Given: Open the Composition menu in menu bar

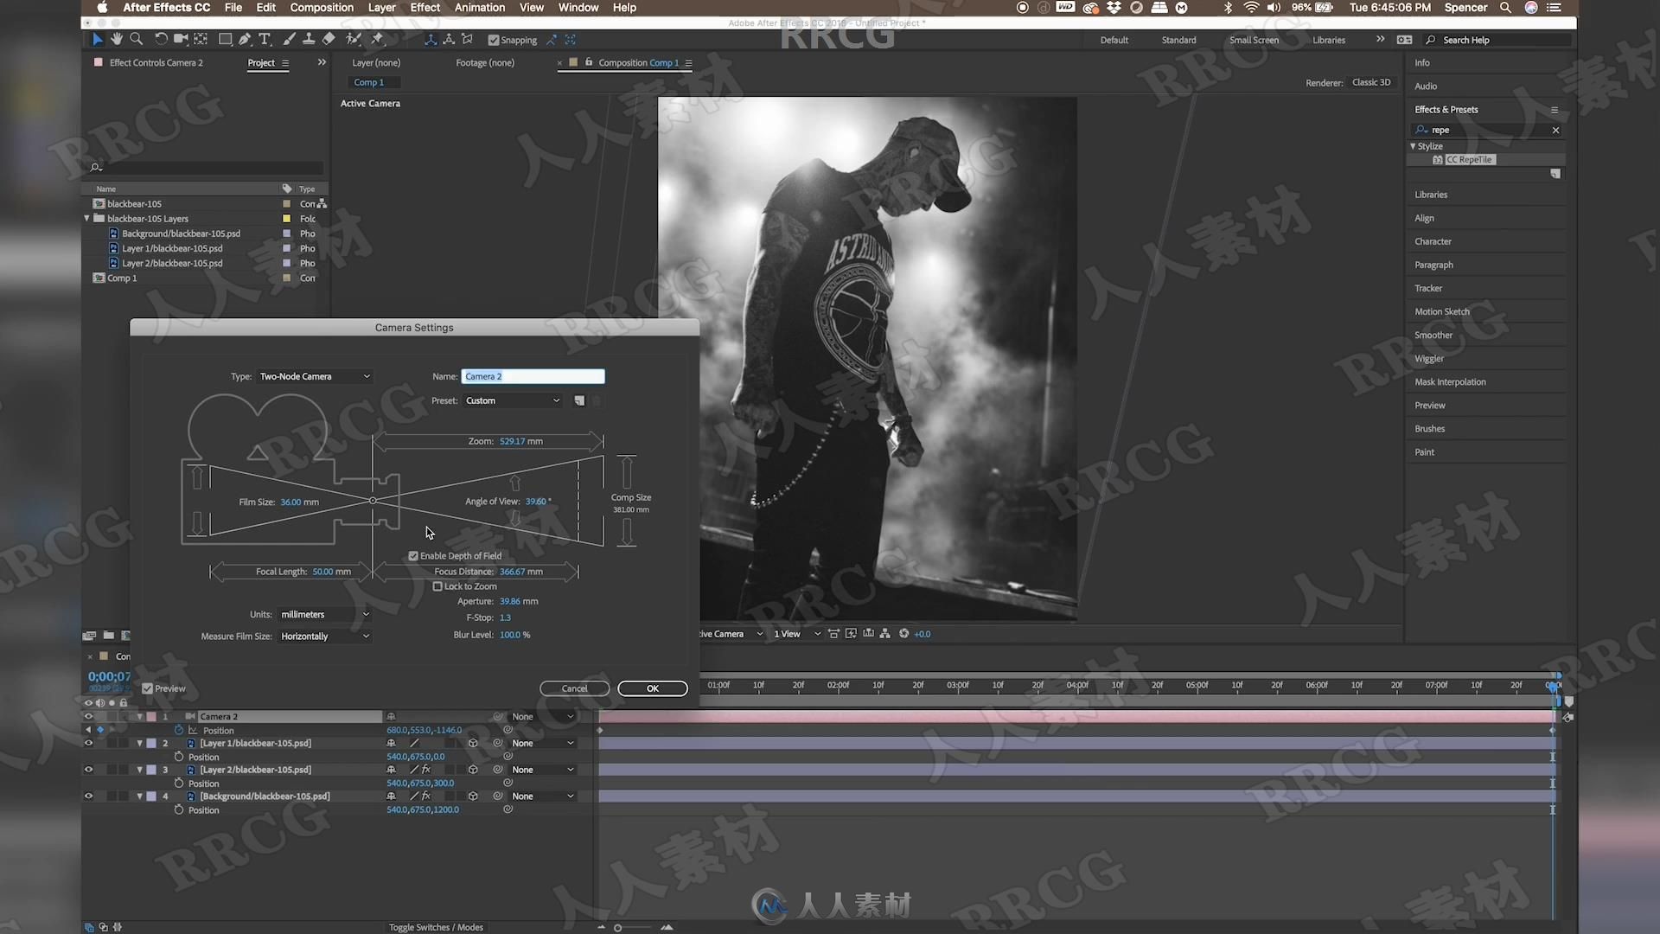Looking at the screenshot, I should [x=321, y=8].
